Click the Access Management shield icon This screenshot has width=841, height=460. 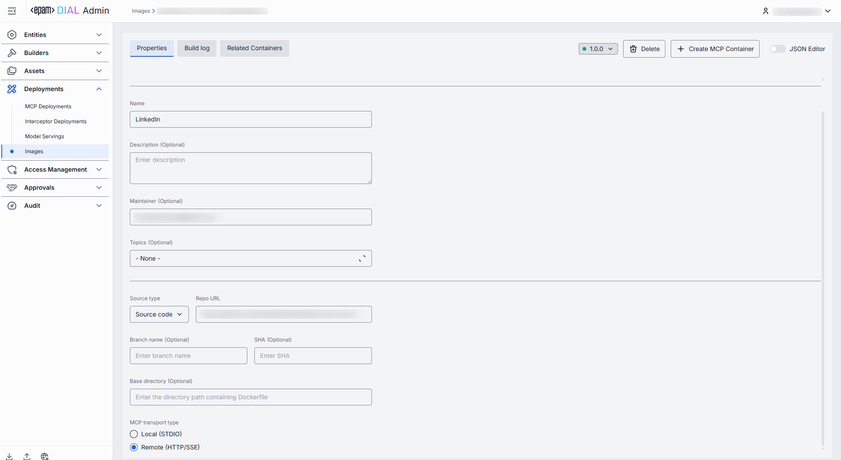pos(12,169)
